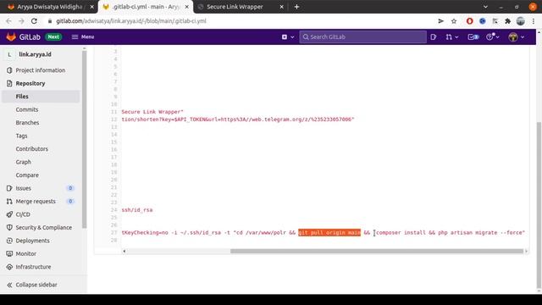Click the Issues sidebar icon
542x305 pixels.
9,188
